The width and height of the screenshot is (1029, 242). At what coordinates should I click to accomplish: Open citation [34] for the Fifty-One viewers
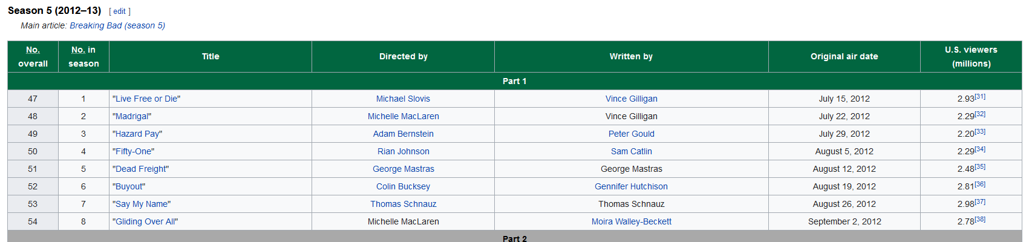click(980, 149)
